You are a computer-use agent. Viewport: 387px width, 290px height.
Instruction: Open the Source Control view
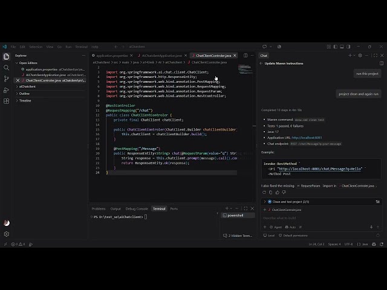pos(7,79)
